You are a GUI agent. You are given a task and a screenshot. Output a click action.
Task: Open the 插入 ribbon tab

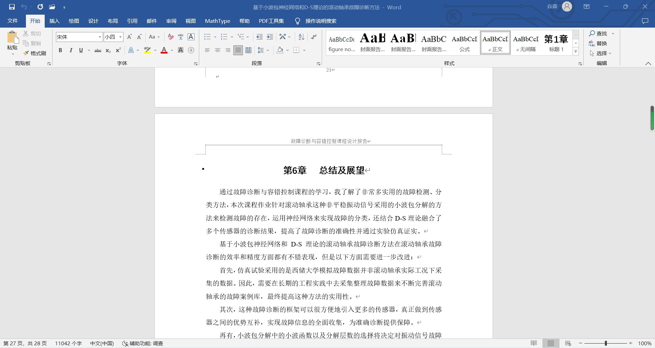coord(54,21)
